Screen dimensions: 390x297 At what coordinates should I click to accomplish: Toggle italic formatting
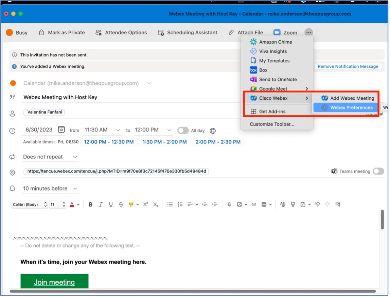point(101,205)
